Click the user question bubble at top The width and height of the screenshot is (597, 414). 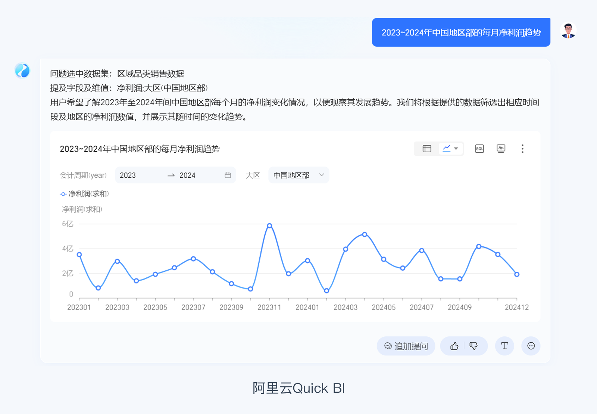pos(461,32)
